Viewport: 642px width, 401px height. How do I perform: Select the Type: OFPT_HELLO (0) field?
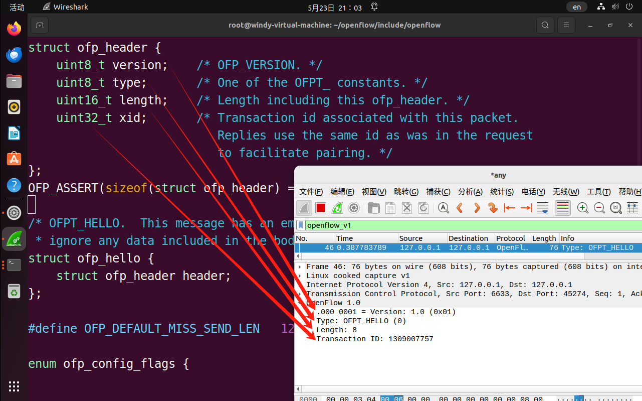click(361, 321)
